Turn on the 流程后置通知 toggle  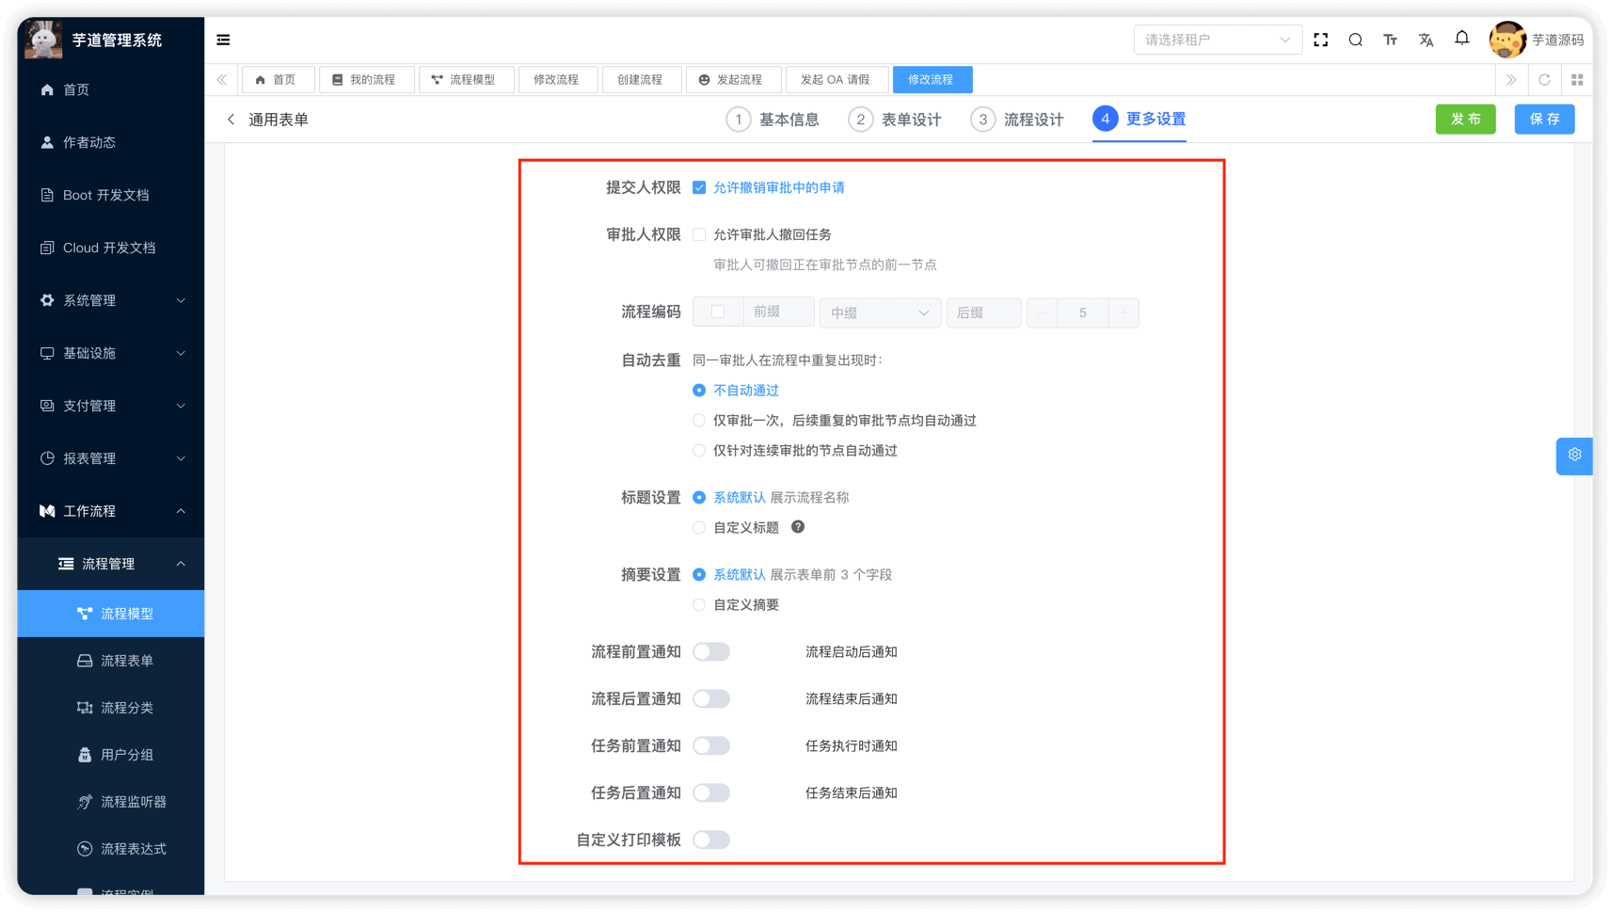point(711,698)
